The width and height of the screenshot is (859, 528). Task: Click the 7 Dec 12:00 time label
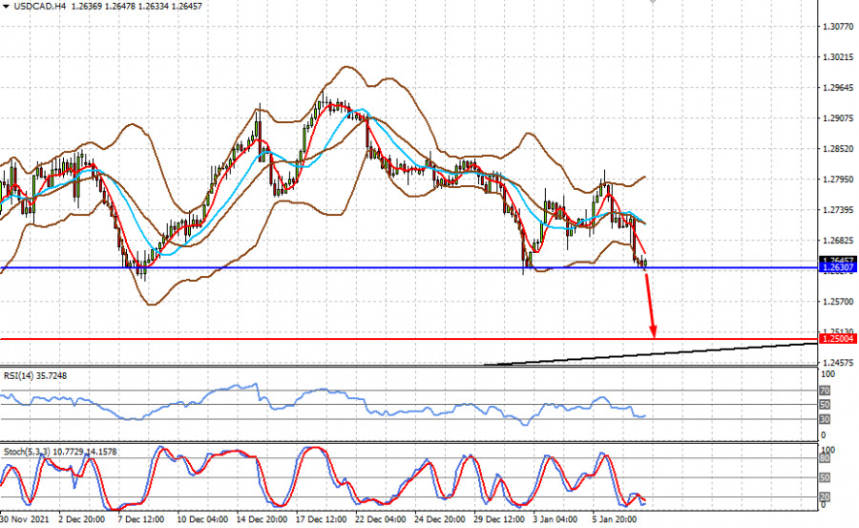pyautogui.click(x=141, y=519)
